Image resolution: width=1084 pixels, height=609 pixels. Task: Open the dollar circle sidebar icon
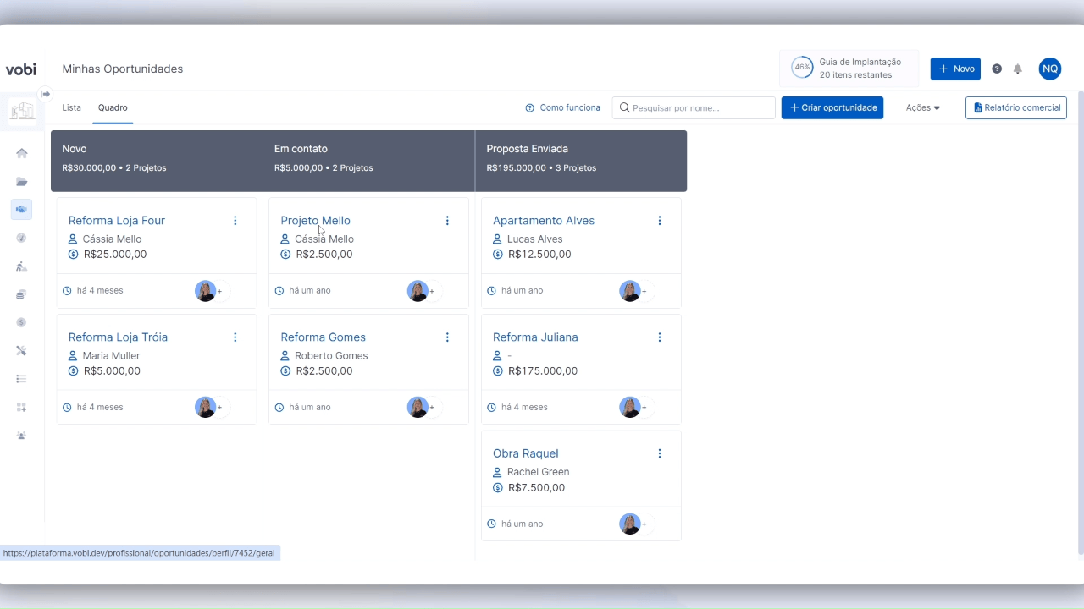tap(22, 322)
